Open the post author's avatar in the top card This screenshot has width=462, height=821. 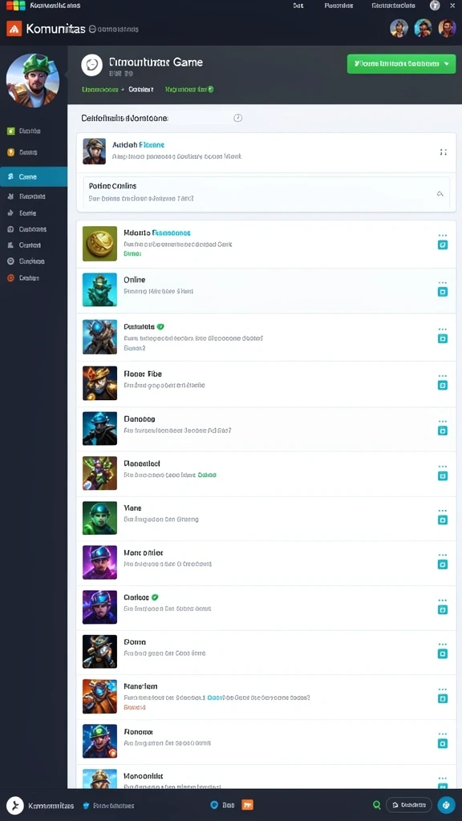95,152
